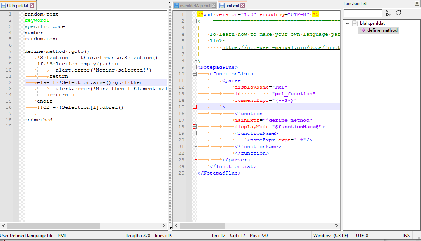Select blah.pmldat in the Function List tree
Image resolution: width=421 pixels, height=241 pixels.
pos(372,23)
